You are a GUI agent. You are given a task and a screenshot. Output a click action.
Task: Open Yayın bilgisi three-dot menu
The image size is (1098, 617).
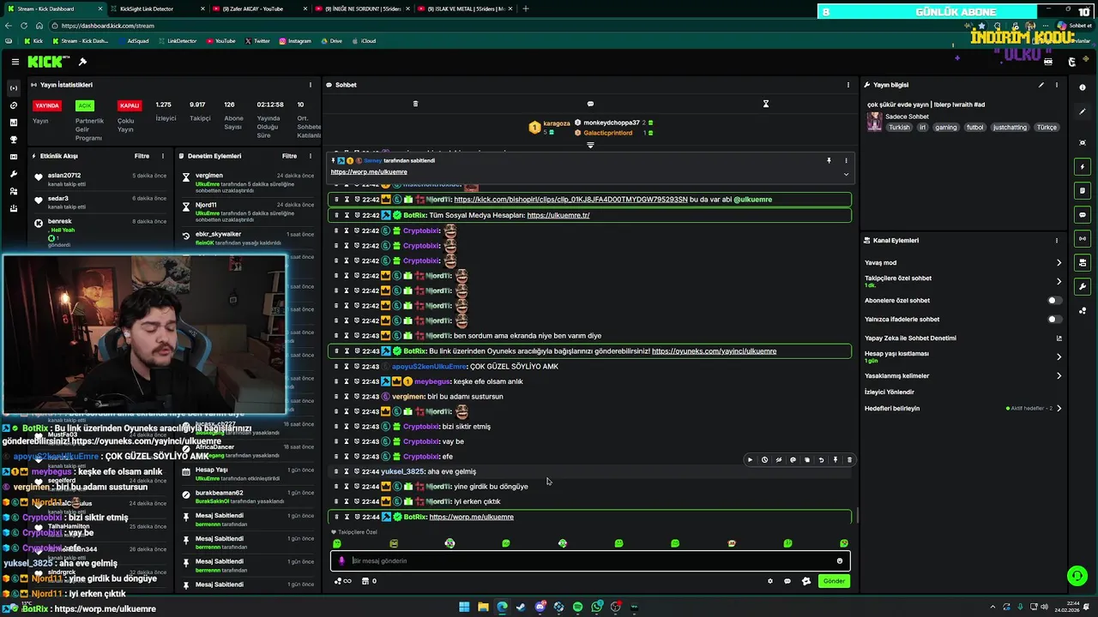point(1057,85)
